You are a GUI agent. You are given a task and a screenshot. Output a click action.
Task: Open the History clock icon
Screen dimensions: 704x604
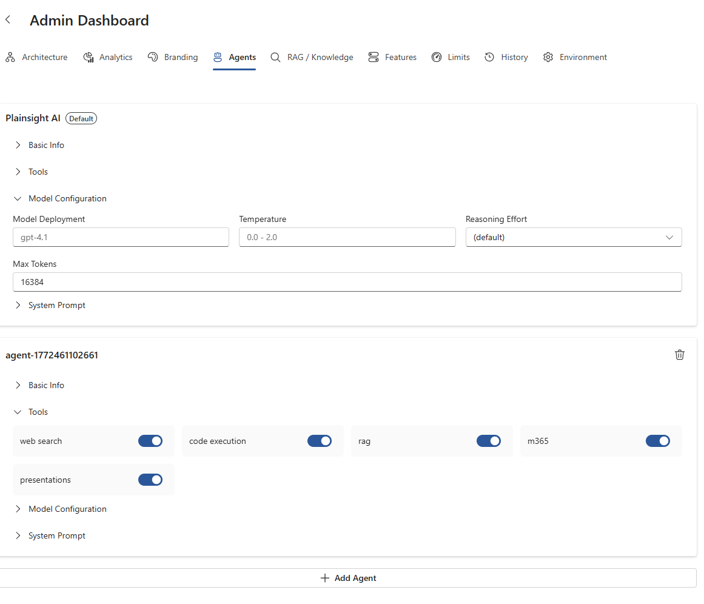[489, 56]
